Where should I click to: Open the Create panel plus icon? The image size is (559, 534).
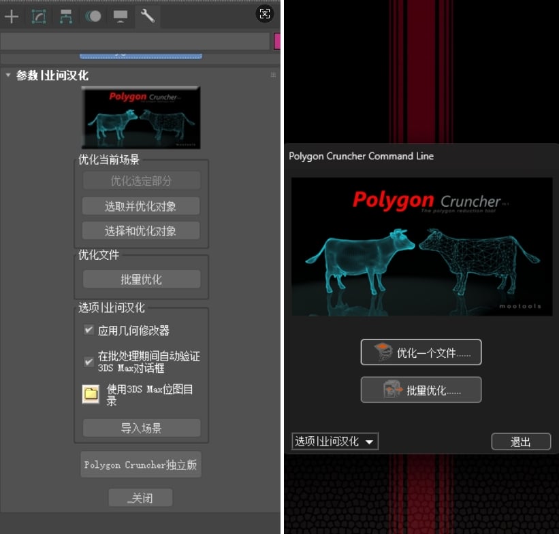coord(12,16)
